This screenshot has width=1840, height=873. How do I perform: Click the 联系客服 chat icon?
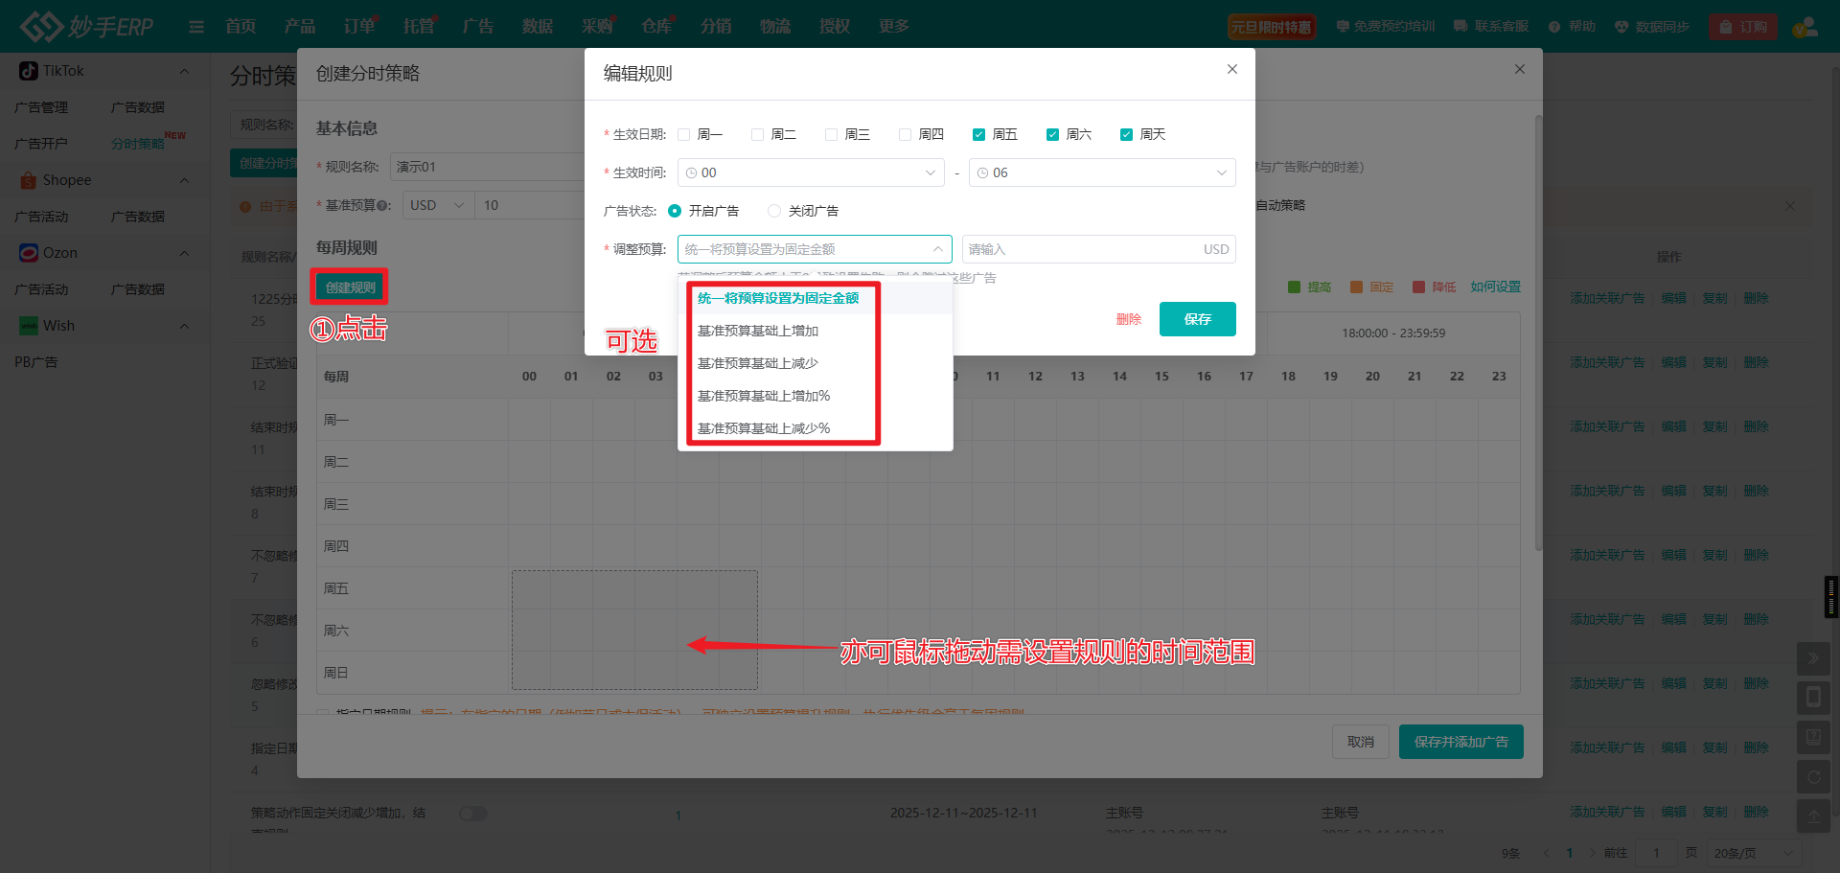1460,27
